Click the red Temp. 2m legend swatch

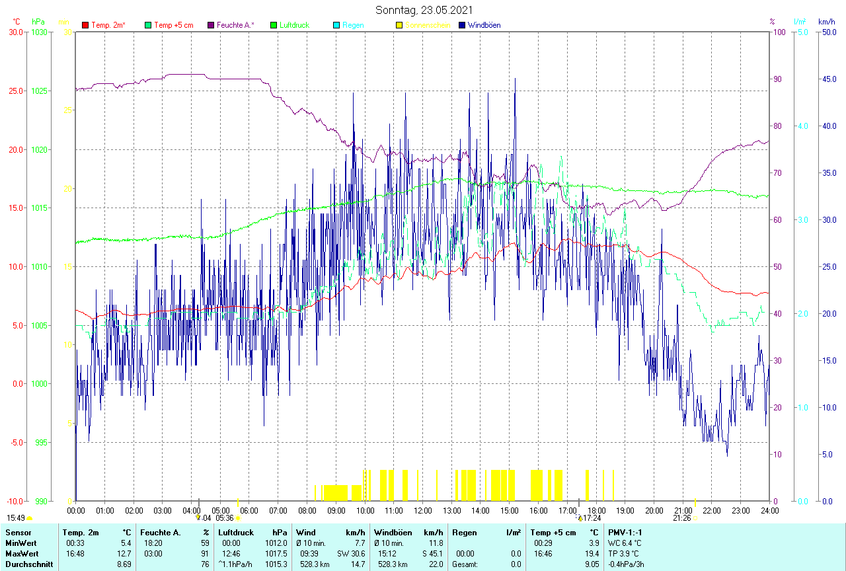pos(85,25)
